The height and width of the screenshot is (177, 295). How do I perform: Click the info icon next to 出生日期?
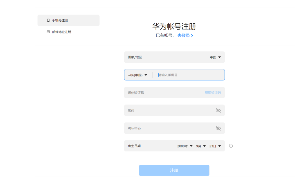tap(231, 146)
